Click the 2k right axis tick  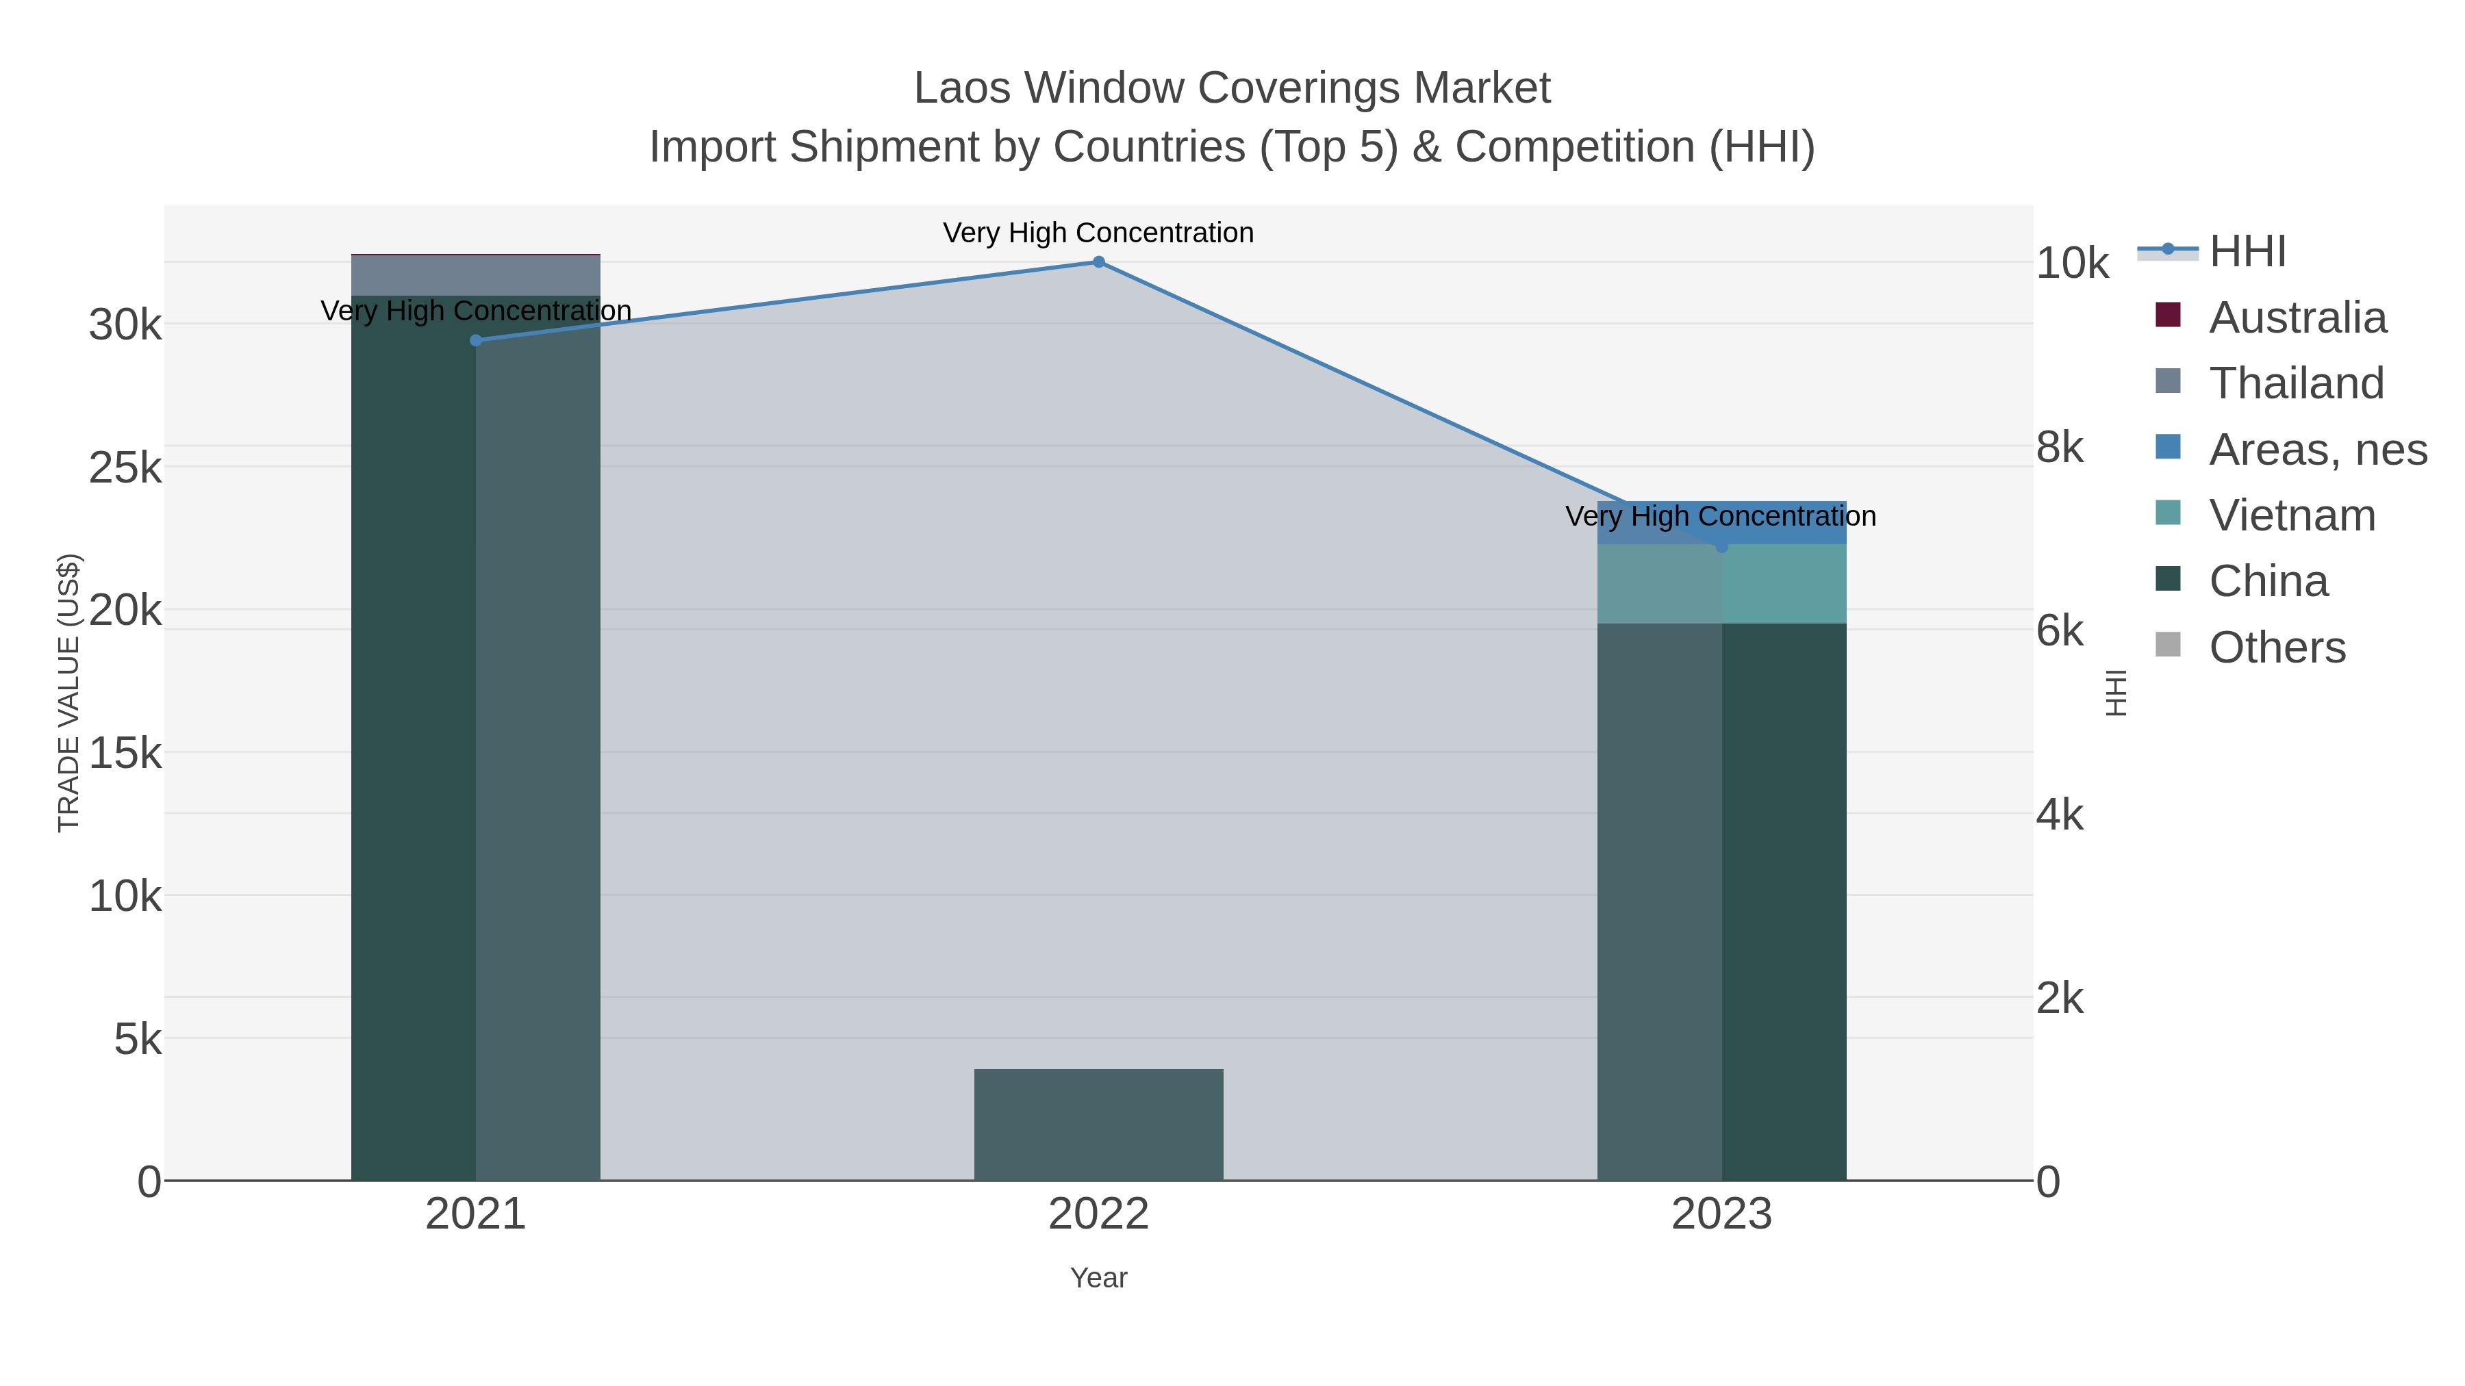[x=2059, y=999]
